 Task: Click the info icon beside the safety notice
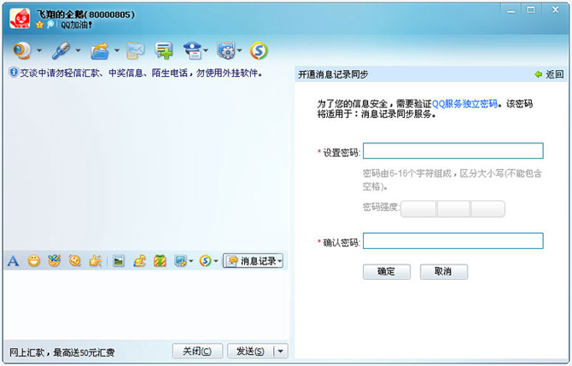point(14,73)
